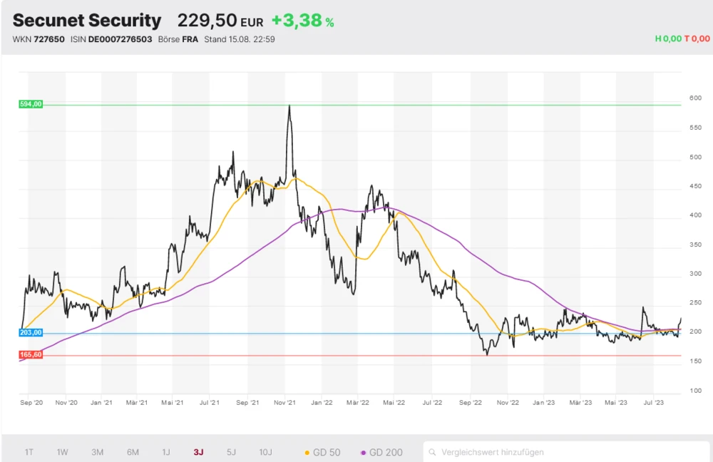Click the Stand 15.08. 22:59 timestamp

pos(240,39)
